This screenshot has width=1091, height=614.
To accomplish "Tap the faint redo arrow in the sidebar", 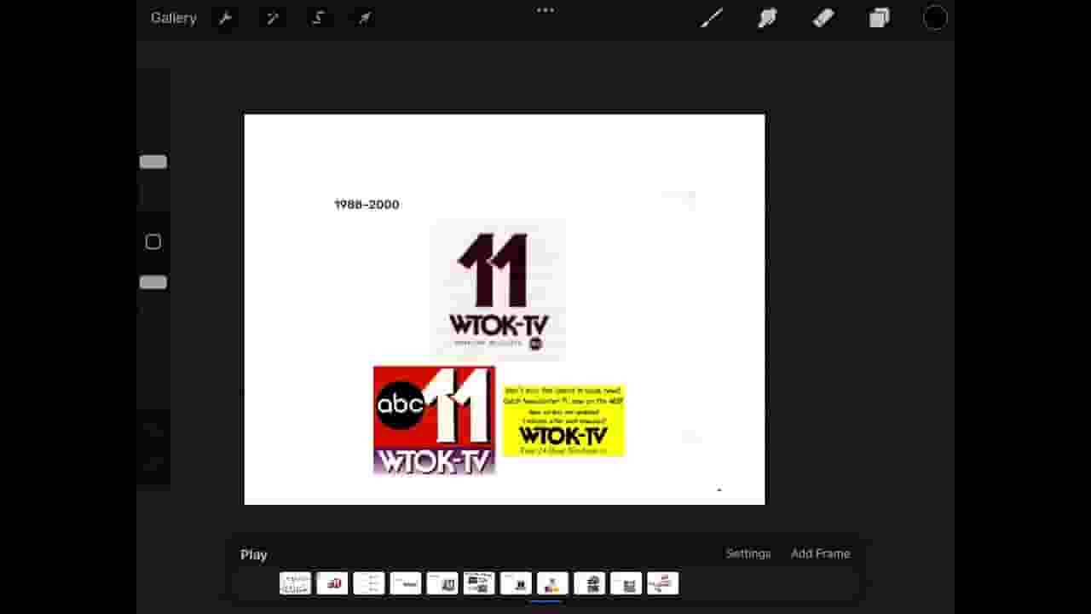I will (153, 465).
